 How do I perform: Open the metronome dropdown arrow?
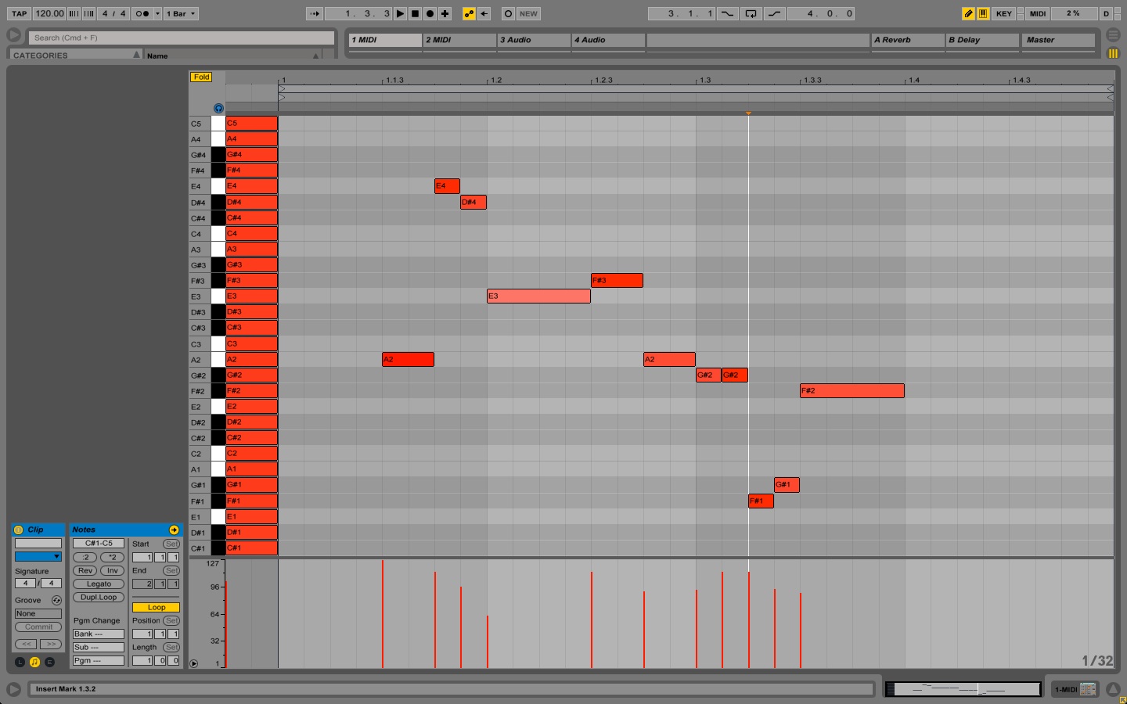click(157, 13)
